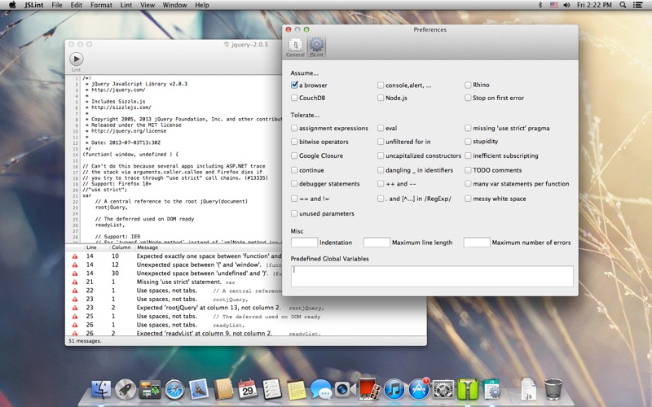Open green zipper archive app in dock
Screen dimensions: 652x407
[467, 389]
